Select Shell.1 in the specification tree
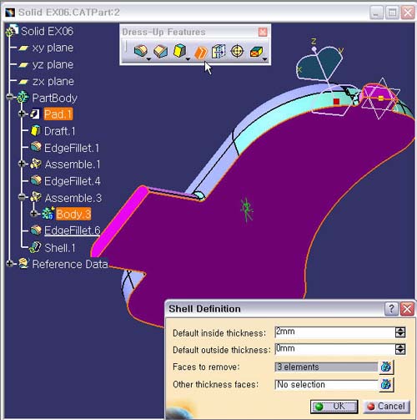417x420 pixels. pos(59,248)
